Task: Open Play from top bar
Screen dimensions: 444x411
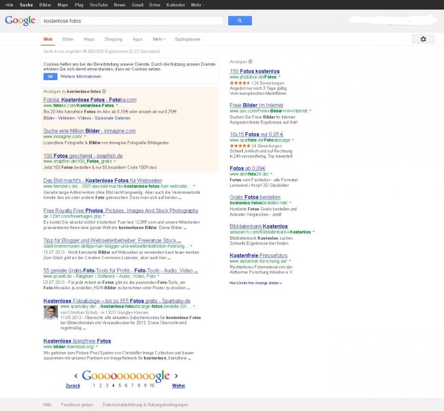Action: pyautogui.click(x=79, y=5)
